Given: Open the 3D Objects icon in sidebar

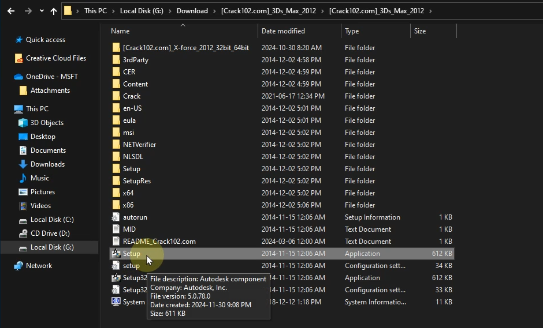Looking at the screenshot, I should [x=23, y=123].
